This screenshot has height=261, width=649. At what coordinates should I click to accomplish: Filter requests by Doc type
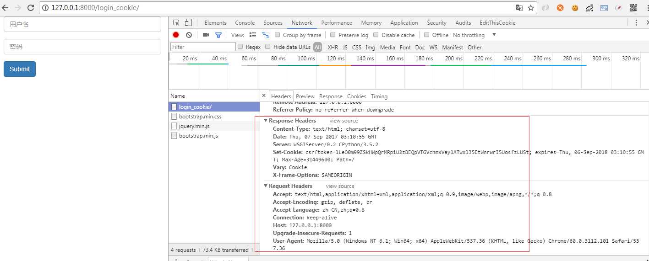(420, 47)
